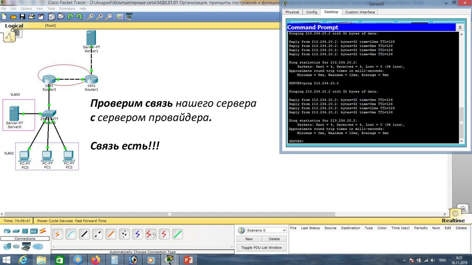Switch to the Config tab in Server0
The image size is (472, 265).
coord(312,12)
